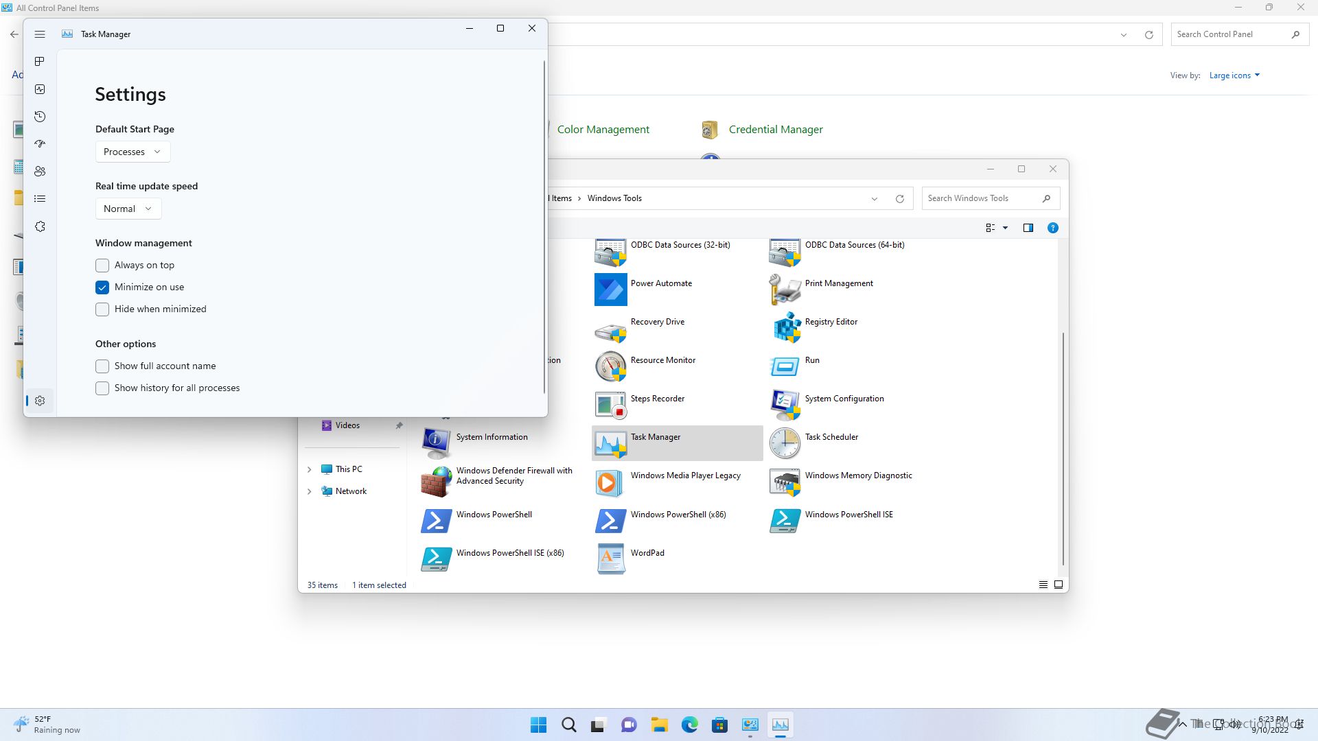Enable Always on top checkbox
Viewport: 1318px width, 741px height.
tap(102, 266)
